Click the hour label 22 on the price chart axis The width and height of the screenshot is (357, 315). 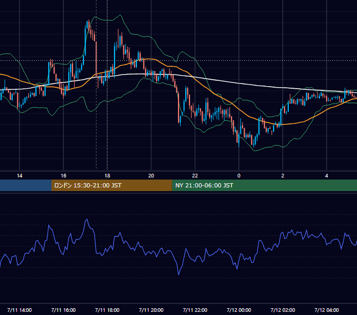point(195,176)
